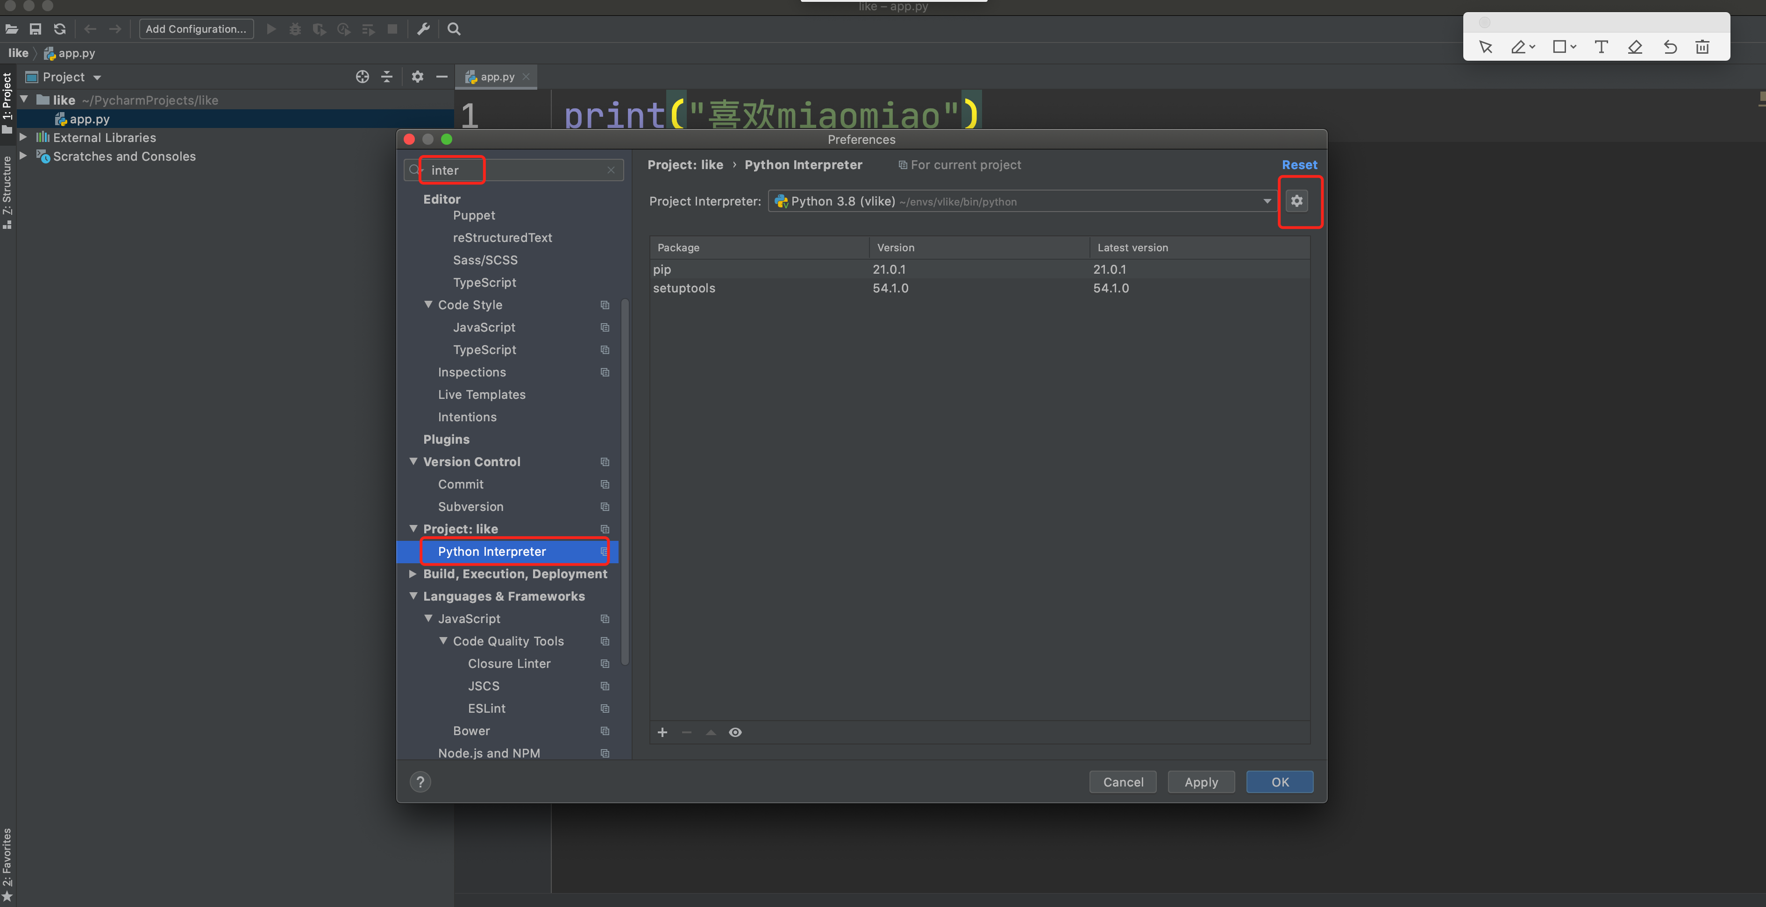Expand External Libraries in project tree

coord(23,137)
